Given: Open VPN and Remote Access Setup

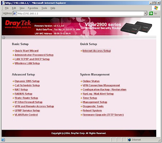Looking at the screenshot, I should click(x=34, y=106).
